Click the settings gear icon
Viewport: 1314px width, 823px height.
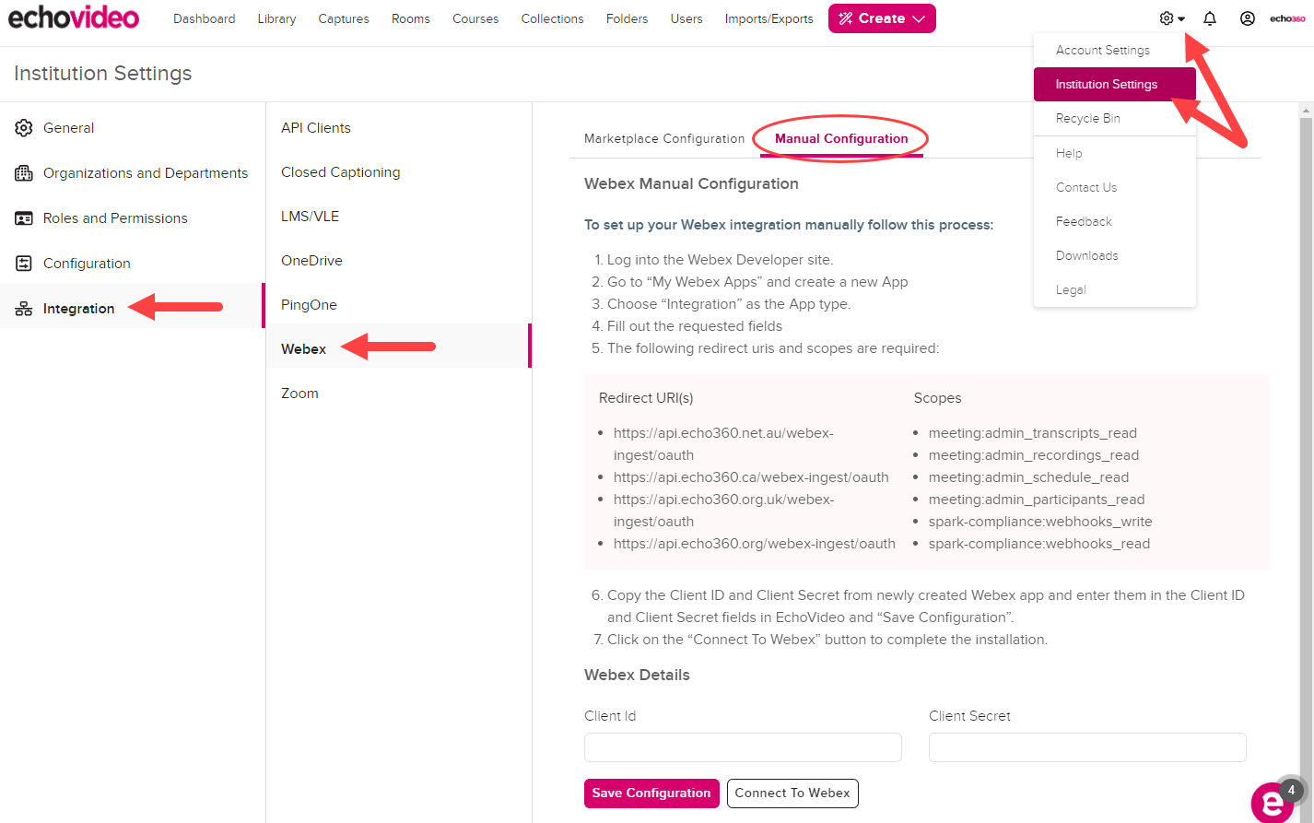pyautogui.click(x=1167, y=18)
